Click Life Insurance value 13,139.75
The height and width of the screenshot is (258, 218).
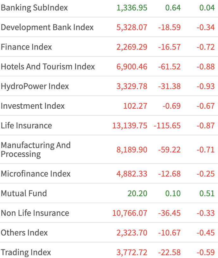point(130,126)
